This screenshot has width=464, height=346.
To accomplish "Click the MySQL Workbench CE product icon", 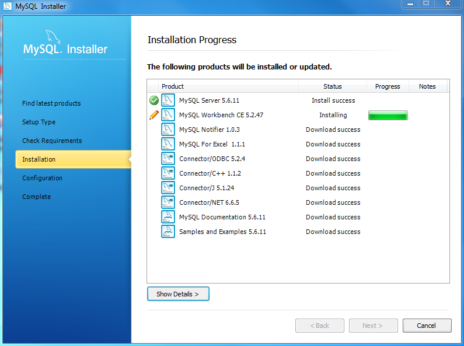I will tap(168, 115).
